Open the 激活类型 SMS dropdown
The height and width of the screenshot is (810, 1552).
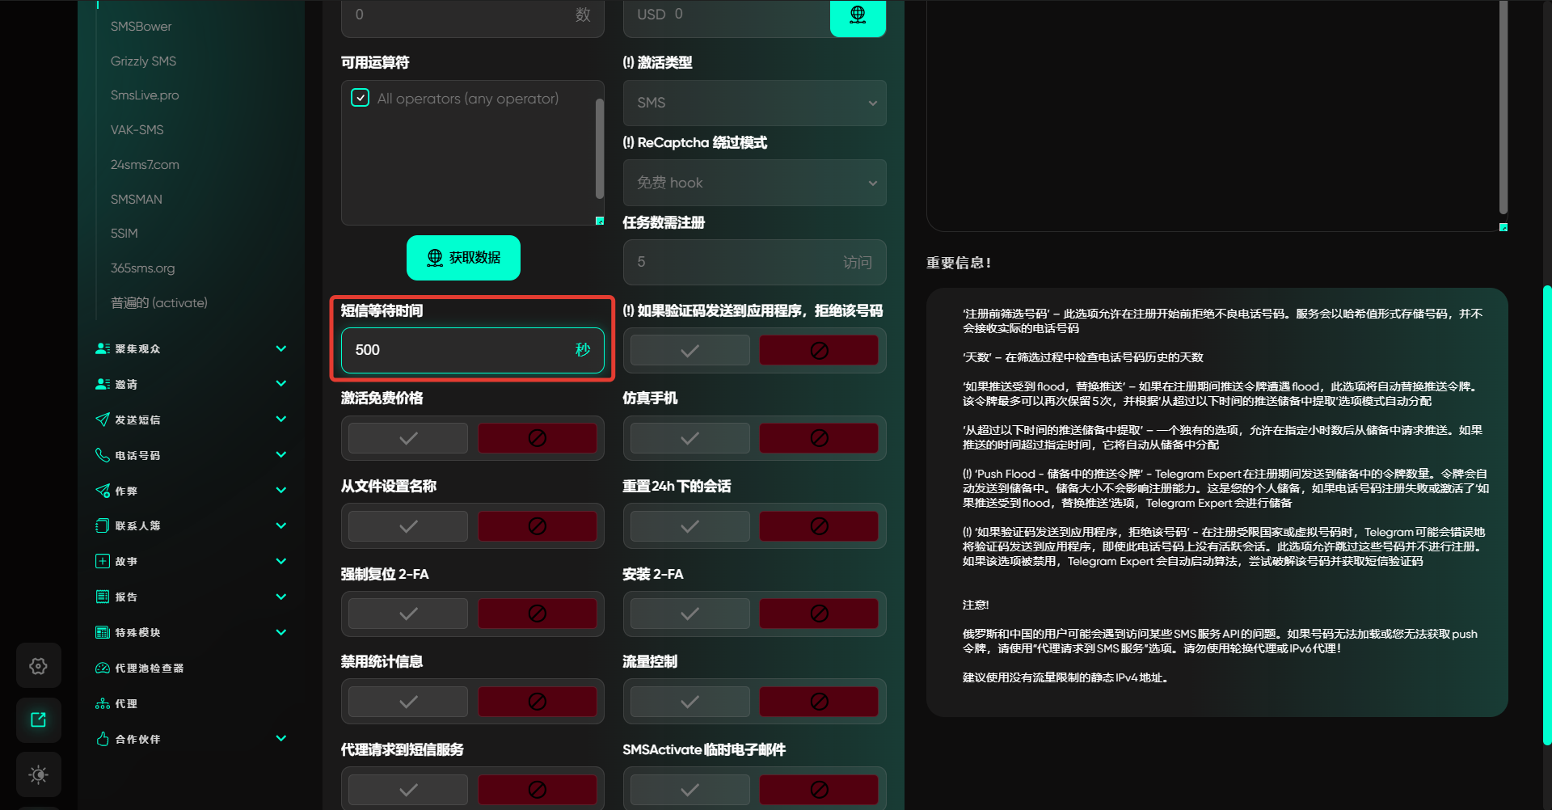point(754,103)
